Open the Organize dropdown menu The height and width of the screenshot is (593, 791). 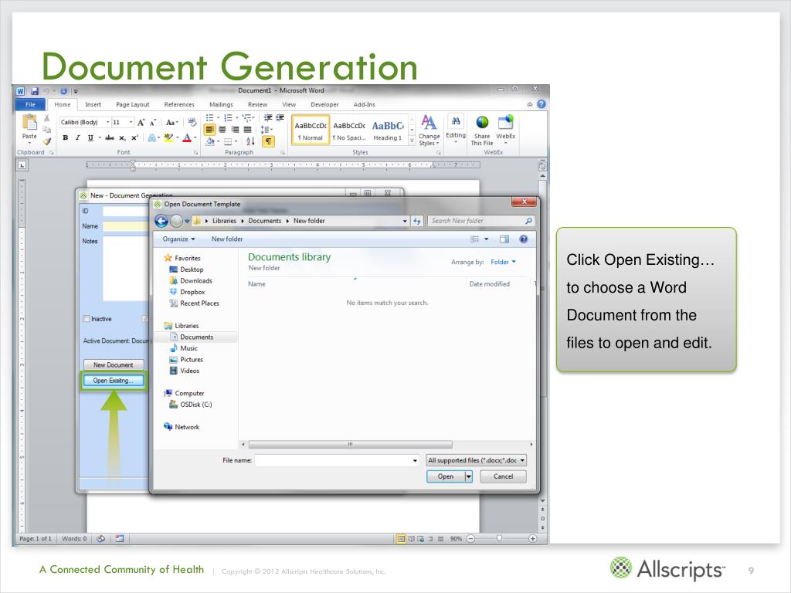pyautogui.click(x=178, y=239)
